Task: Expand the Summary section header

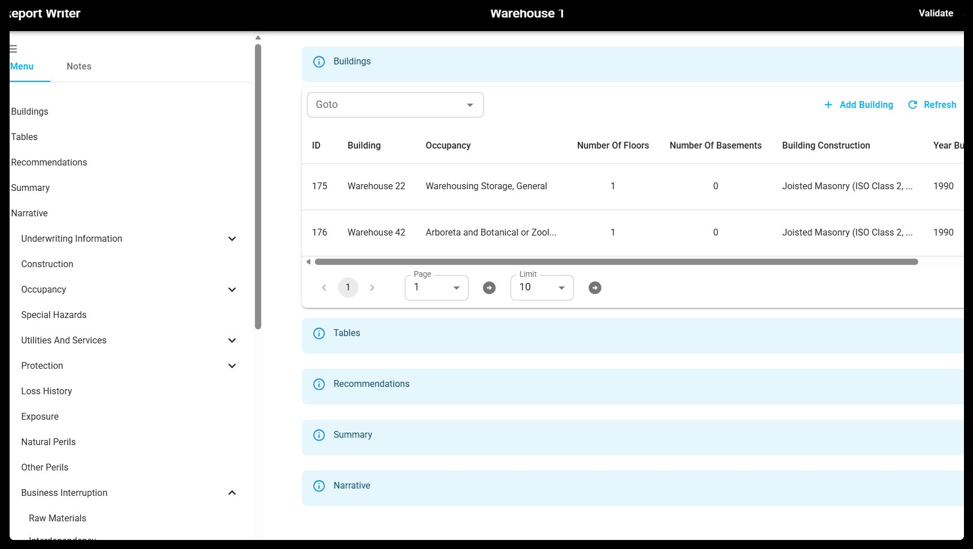Action: tap(633, 437)
